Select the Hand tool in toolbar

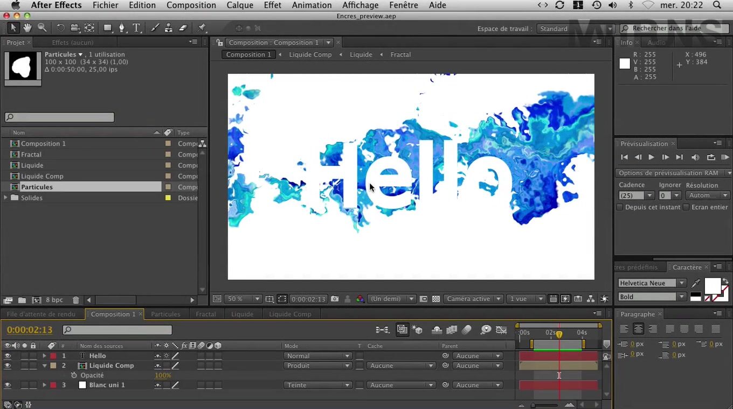point(27,28)
